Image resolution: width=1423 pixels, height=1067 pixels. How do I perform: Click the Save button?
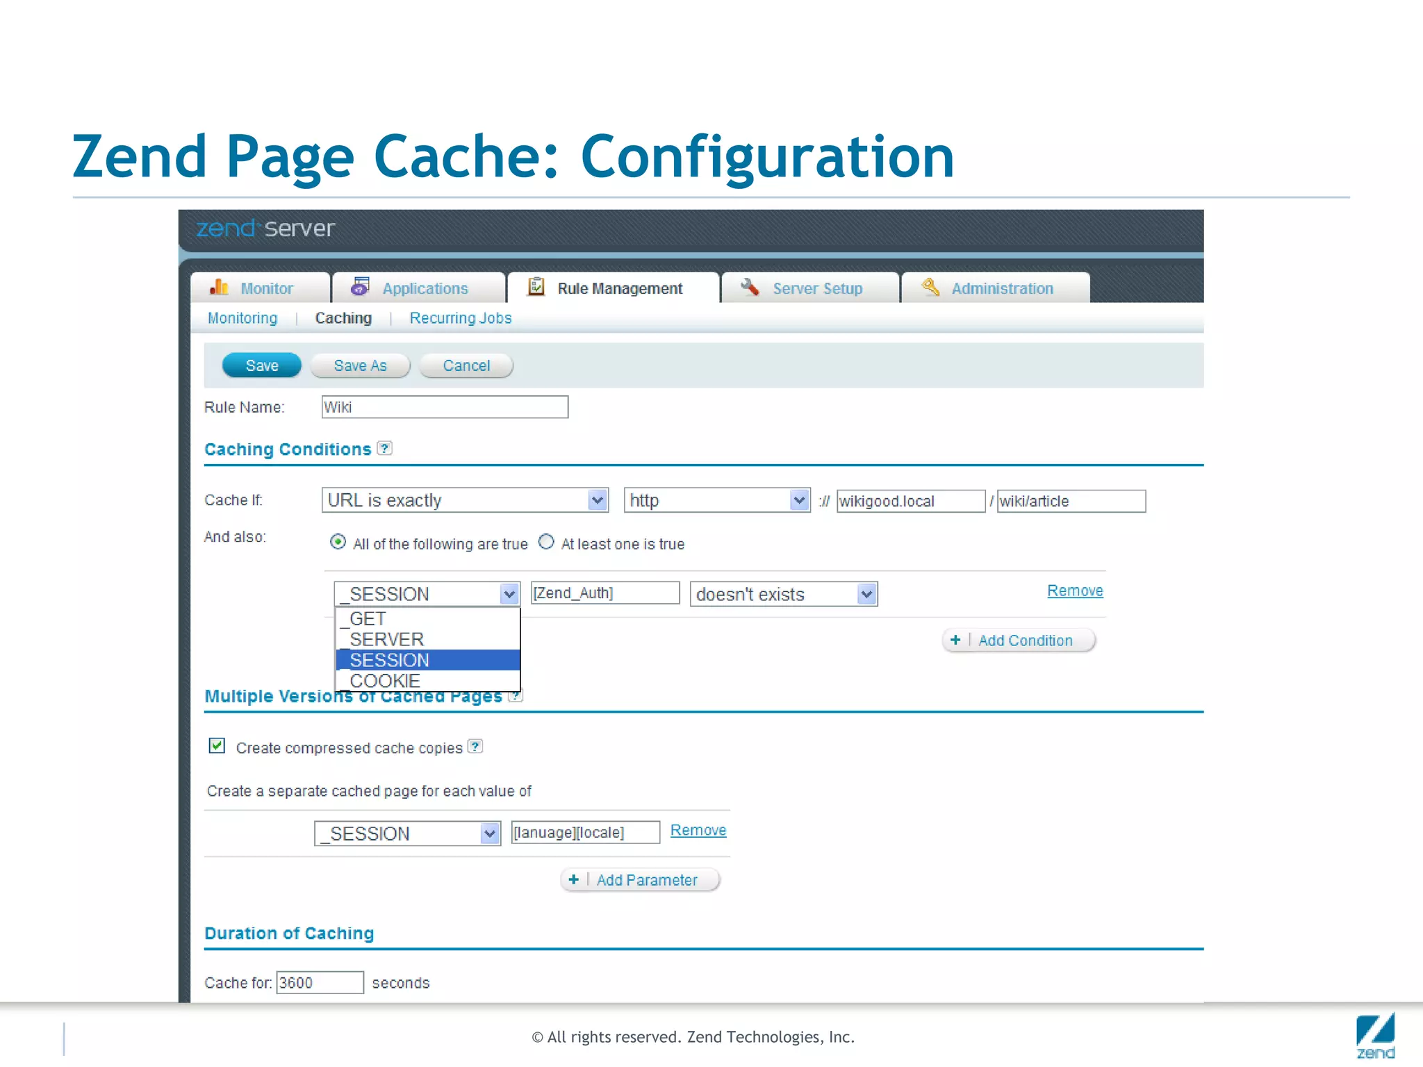pos(262,365)
